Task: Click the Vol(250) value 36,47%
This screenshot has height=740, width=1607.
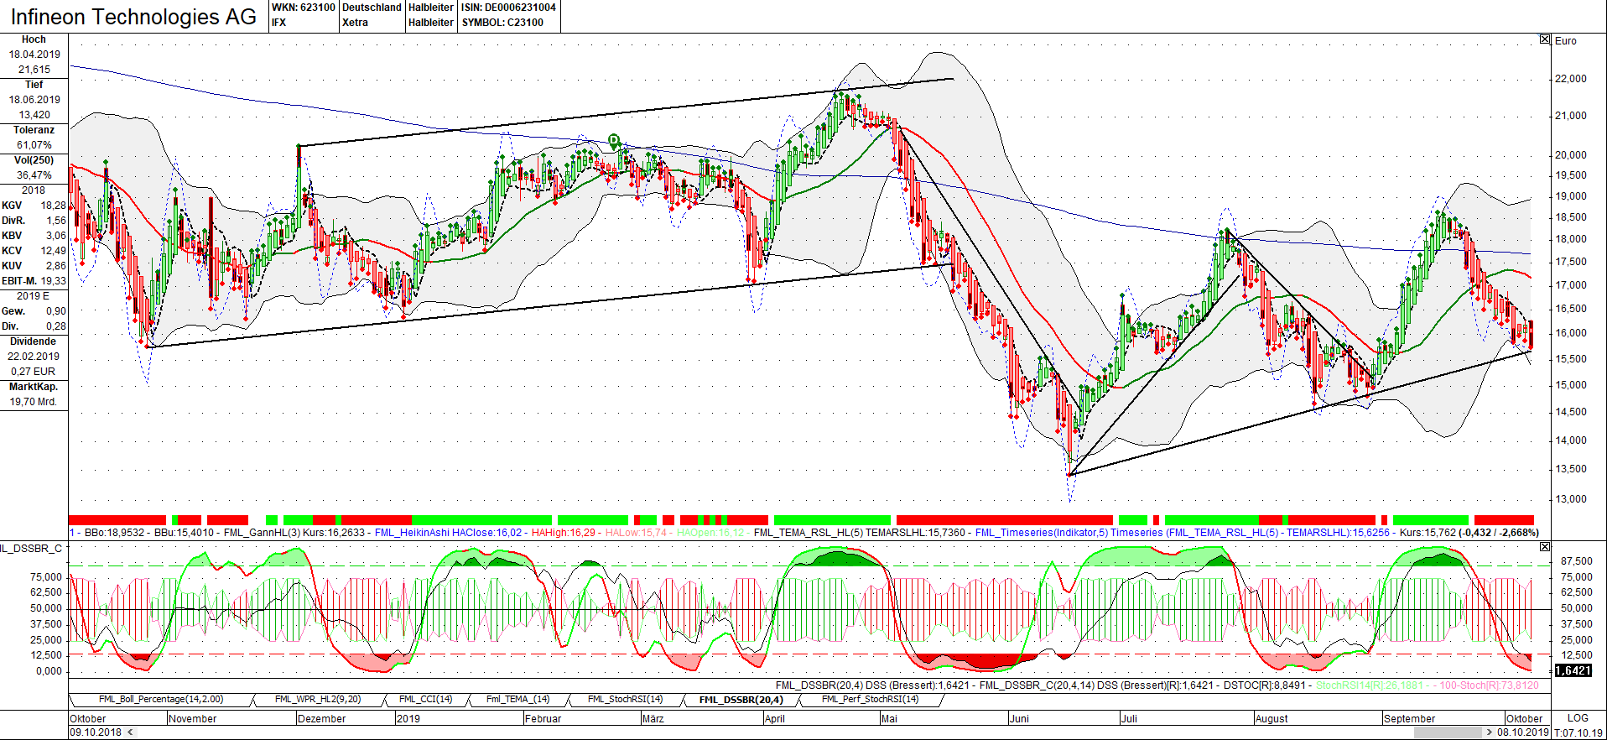Action: (x=34, y=175)
